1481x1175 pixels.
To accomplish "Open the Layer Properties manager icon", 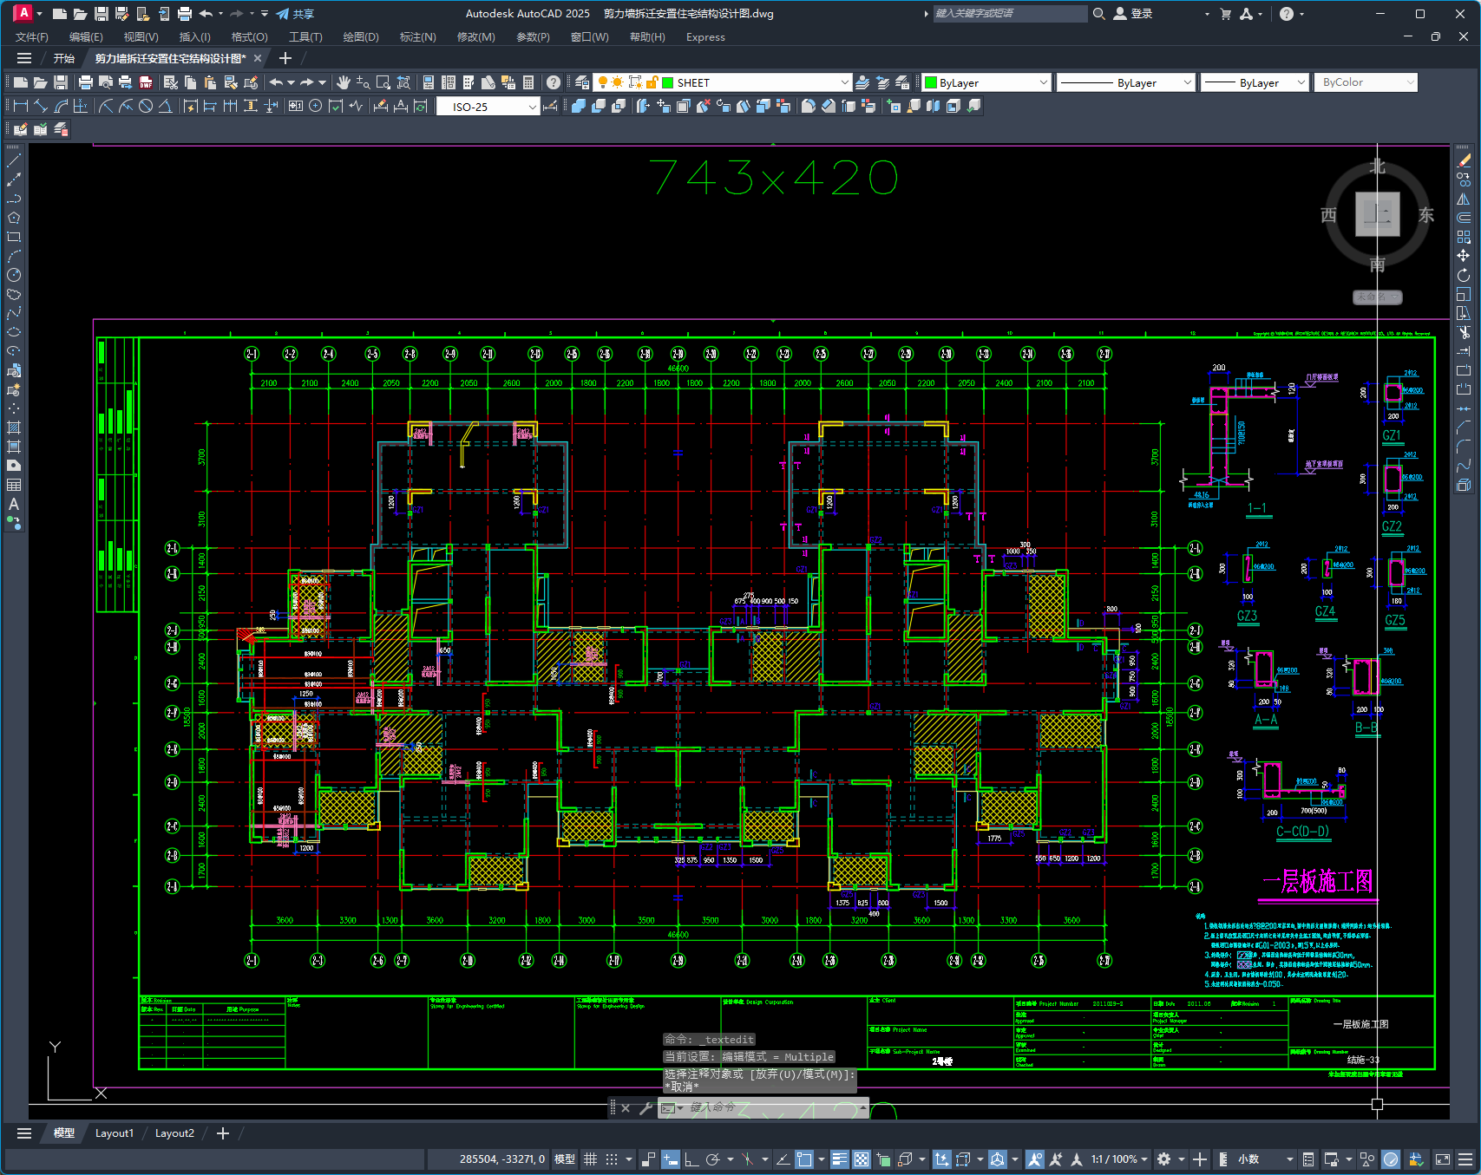I will pyautogui.click(x=582, y=82).
